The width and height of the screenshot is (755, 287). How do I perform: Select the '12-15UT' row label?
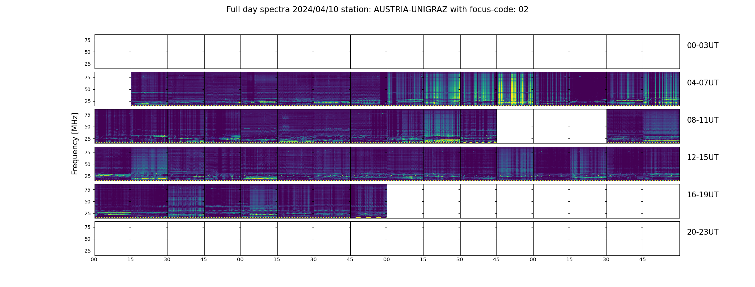[703, 157]
